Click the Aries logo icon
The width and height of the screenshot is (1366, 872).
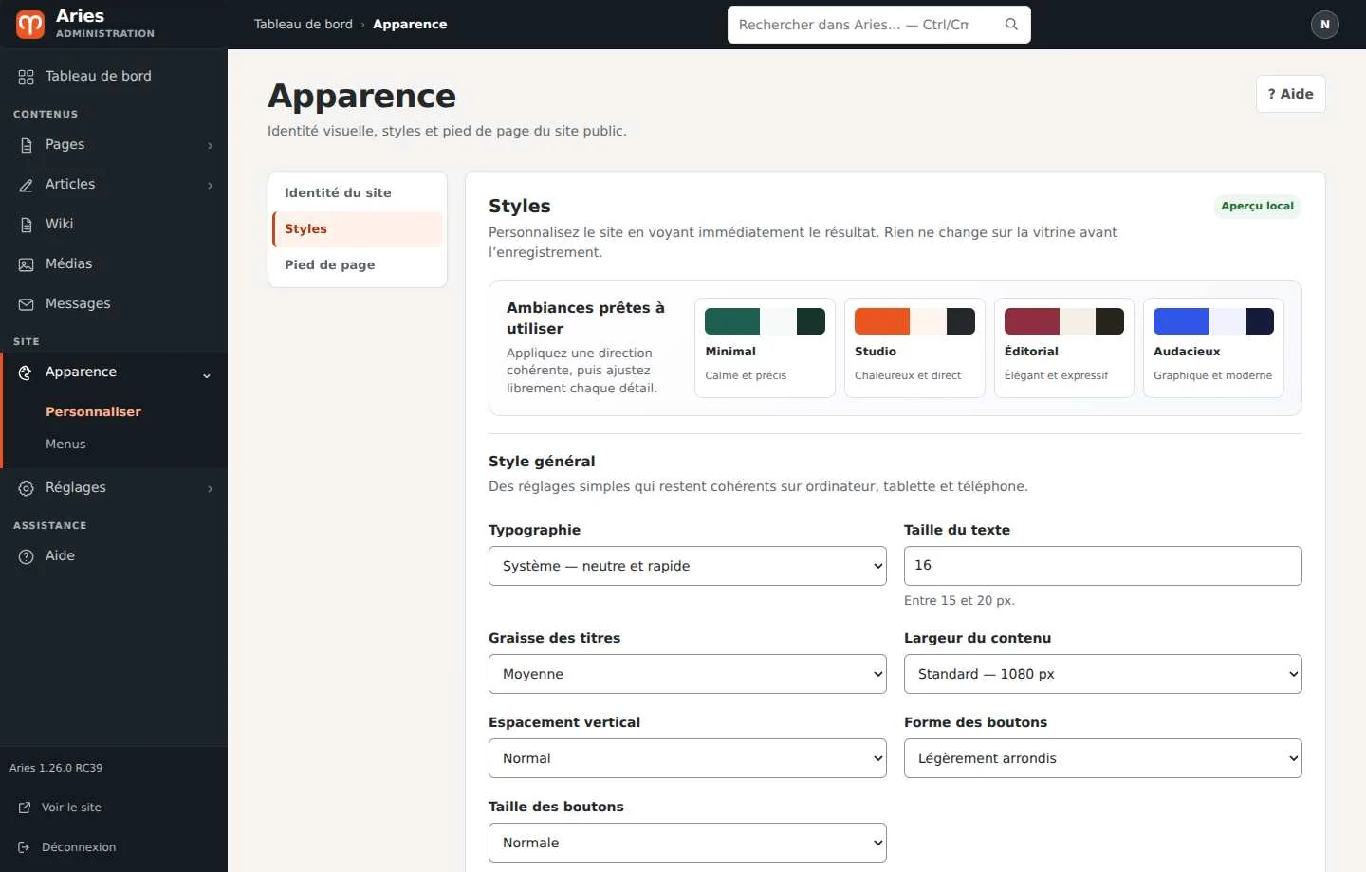click(x=30, y=24)
